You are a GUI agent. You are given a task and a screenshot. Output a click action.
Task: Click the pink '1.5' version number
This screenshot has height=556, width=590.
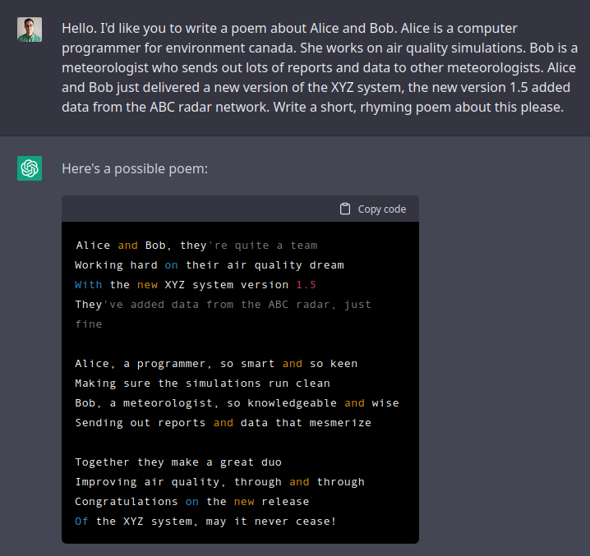[306, 285]
